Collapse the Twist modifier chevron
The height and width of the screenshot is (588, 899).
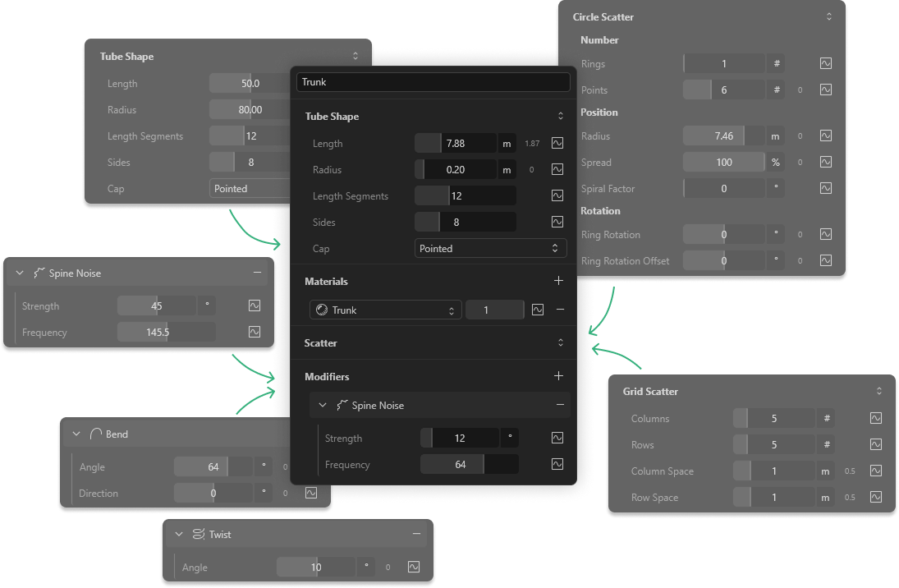[179, 535]
